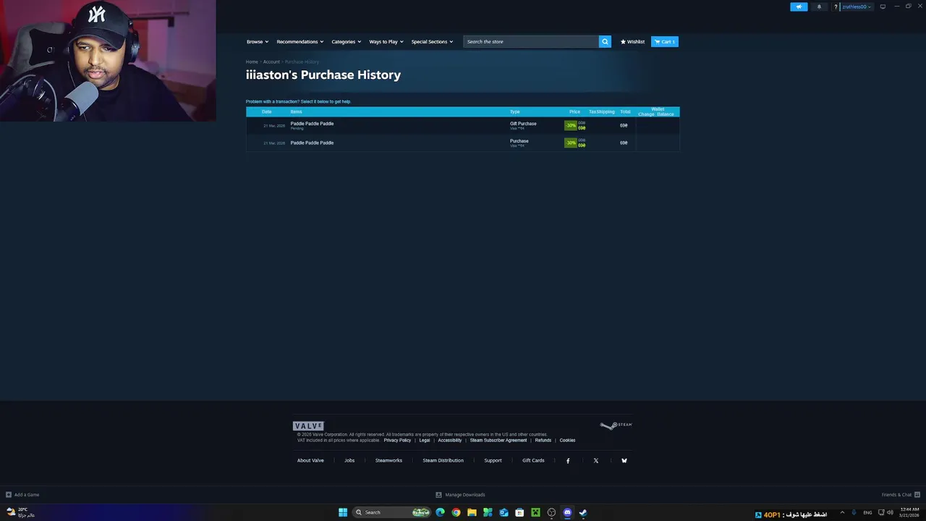Screen dimensions: 926x521
Task: Click Privacy Policy link in footer
Action: tap(397, 440)
